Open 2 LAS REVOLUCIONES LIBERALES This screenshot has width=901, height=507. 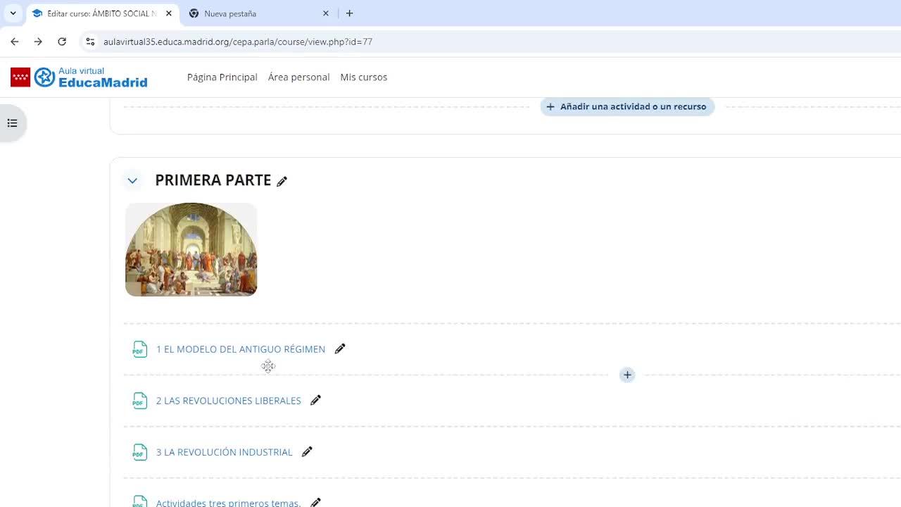[229, 401]
